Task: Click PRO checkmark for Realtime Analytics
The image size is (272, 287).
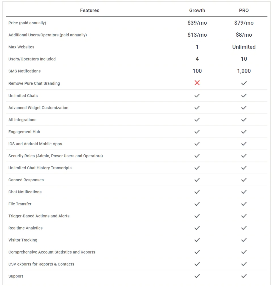Action: 244,228
